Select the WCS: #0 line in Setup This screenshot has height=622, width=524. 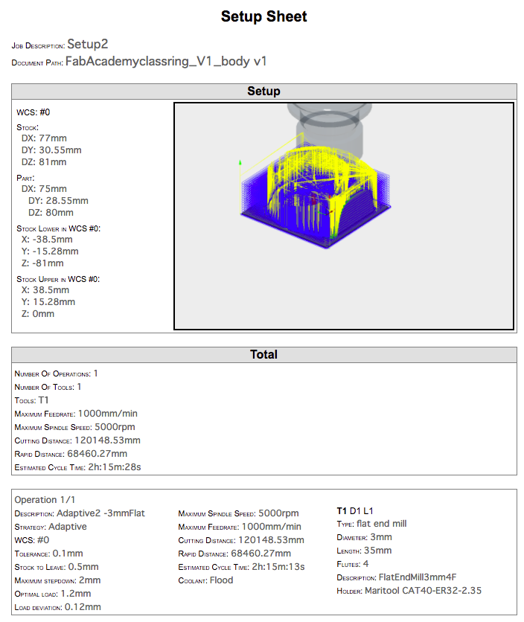pyautogui.click(x=33, y=112)
